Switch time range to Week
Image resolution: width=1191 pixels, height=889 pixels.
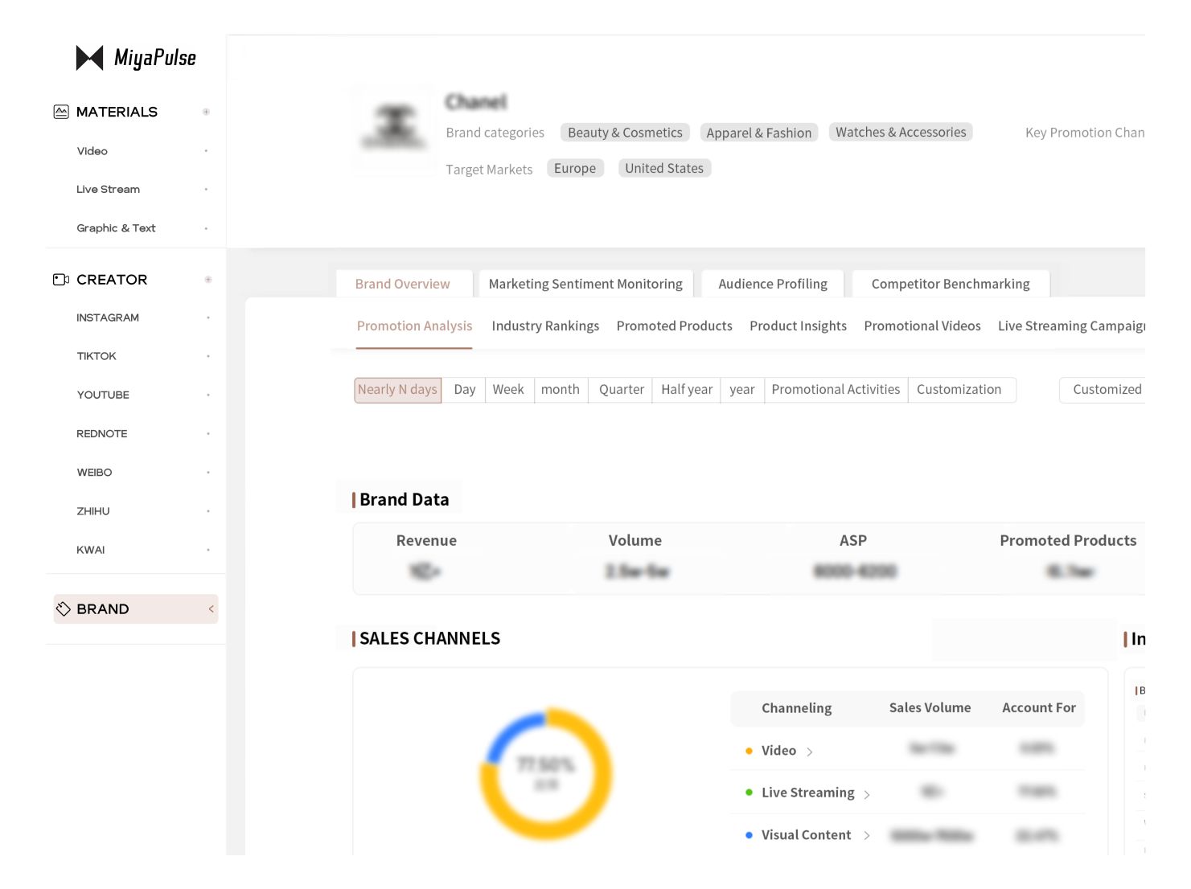pos(507,390)
